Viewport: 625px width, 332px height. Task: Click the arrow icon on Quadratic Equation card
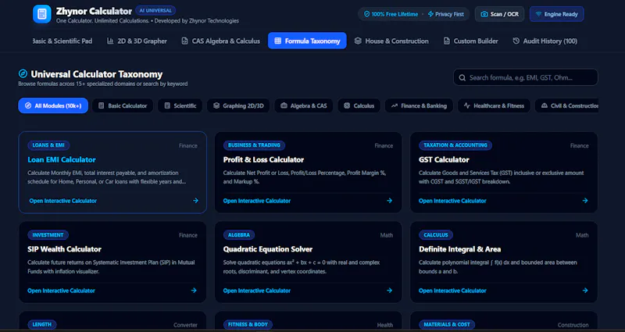389,291
